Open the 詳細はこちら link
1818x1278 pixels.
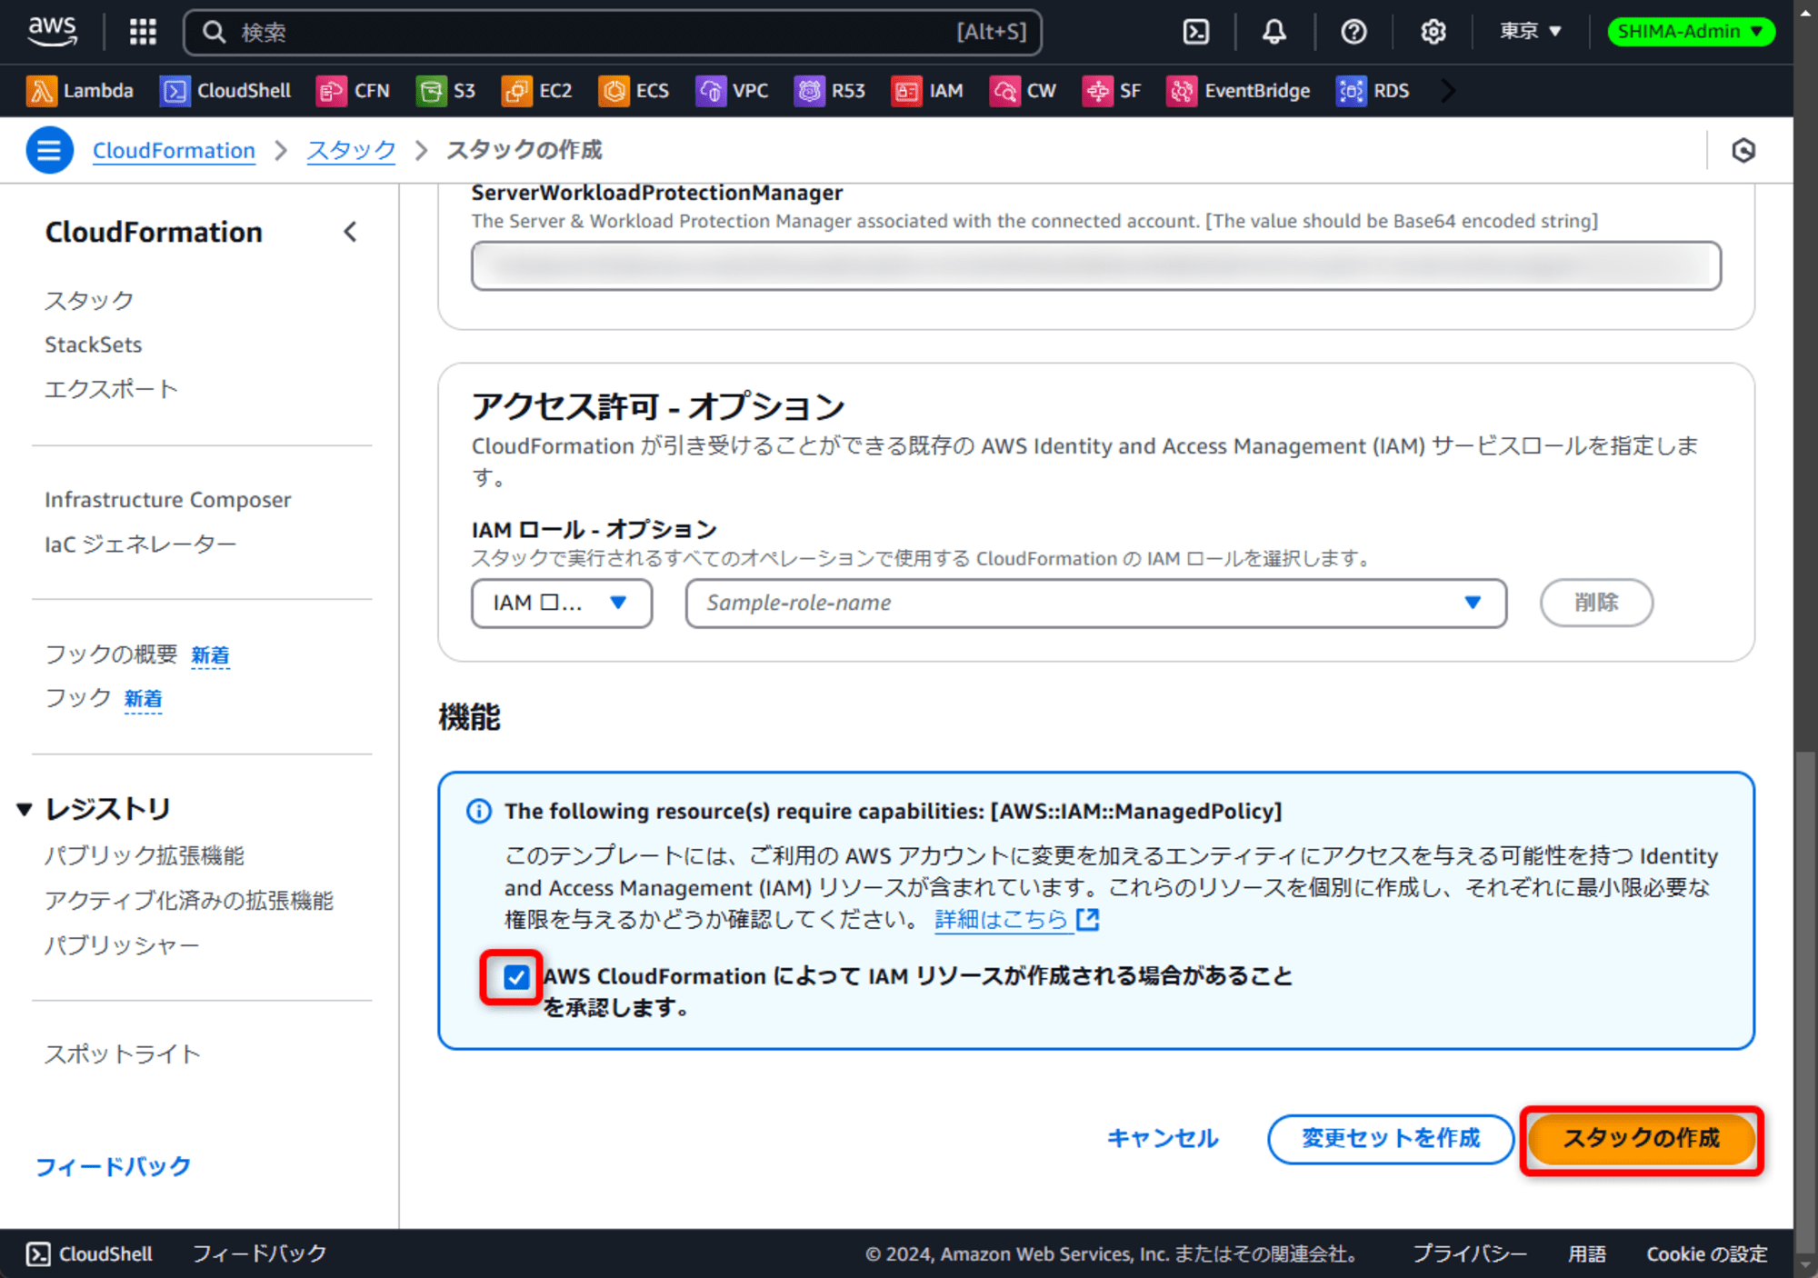[x=1017, y=920]
